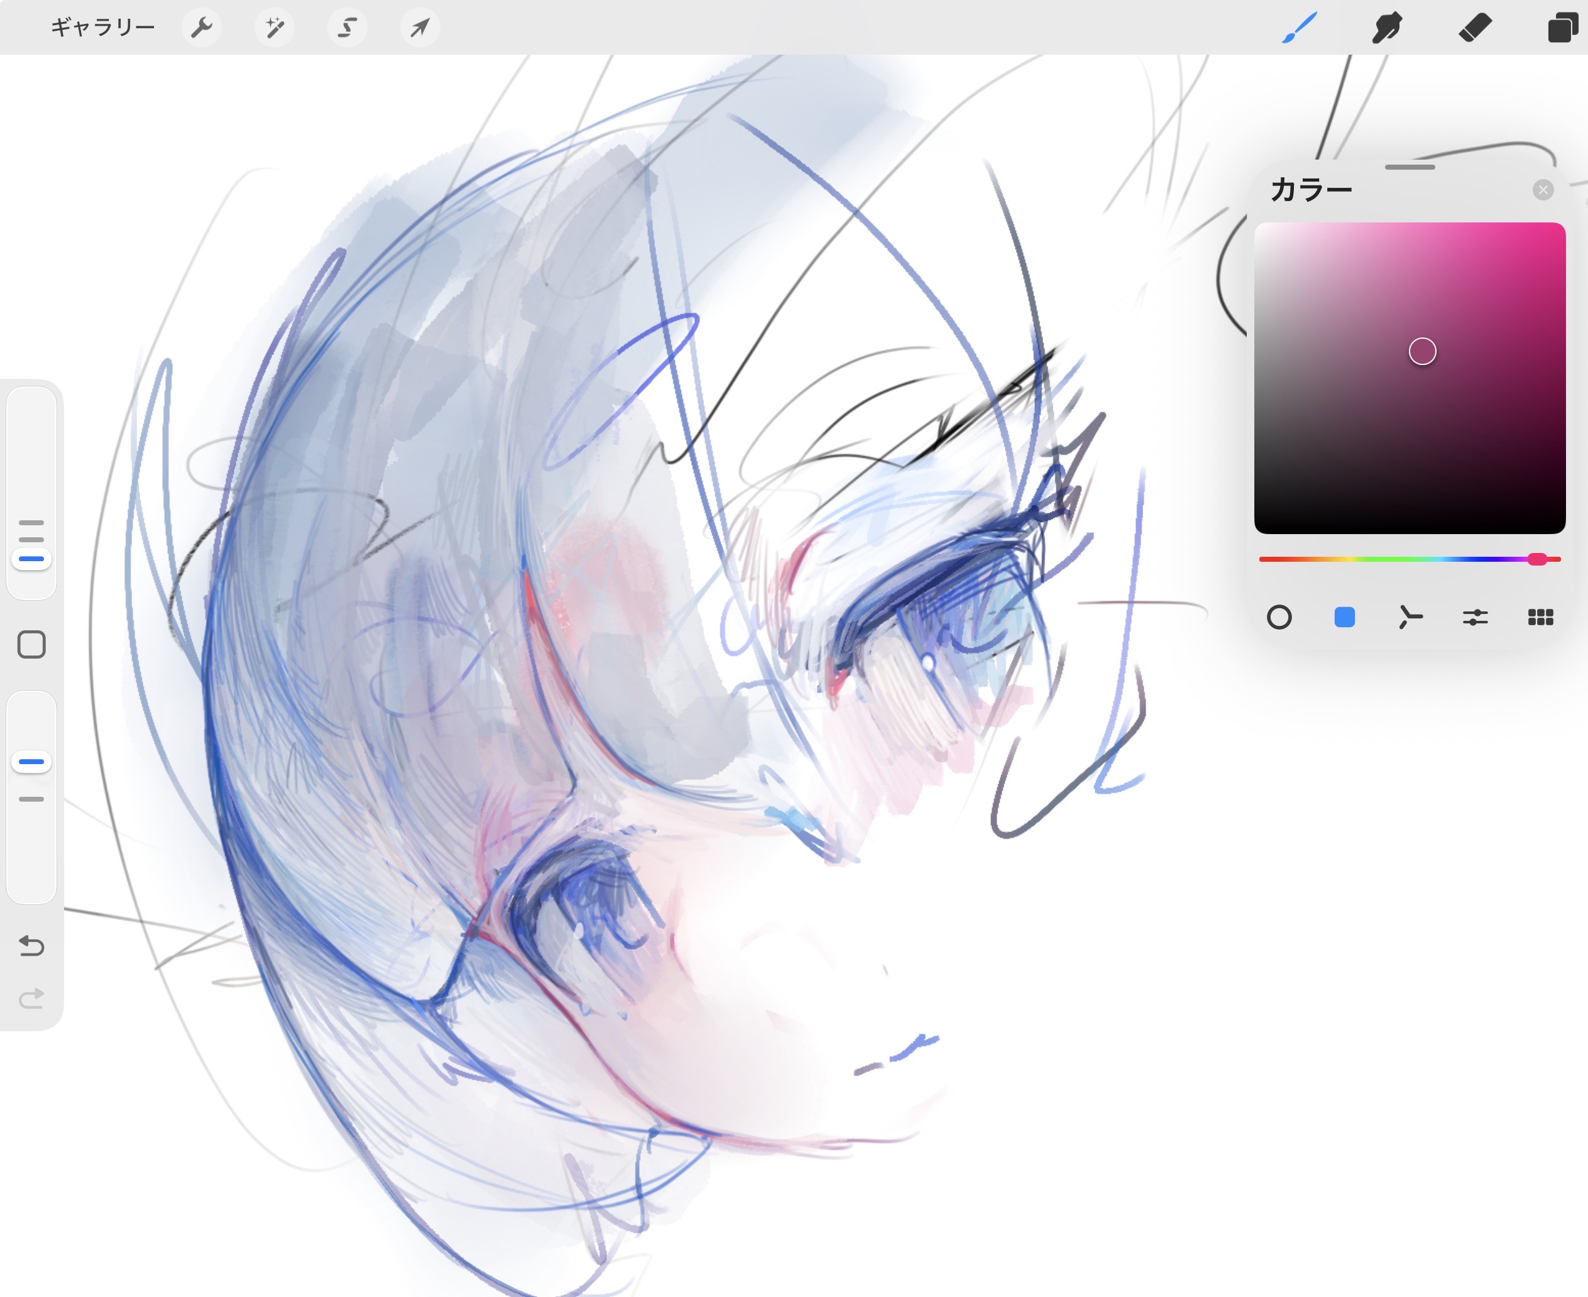1588x1297 pixels.
Task: Undo the last stroke
Action: click(x=31, y=946)
